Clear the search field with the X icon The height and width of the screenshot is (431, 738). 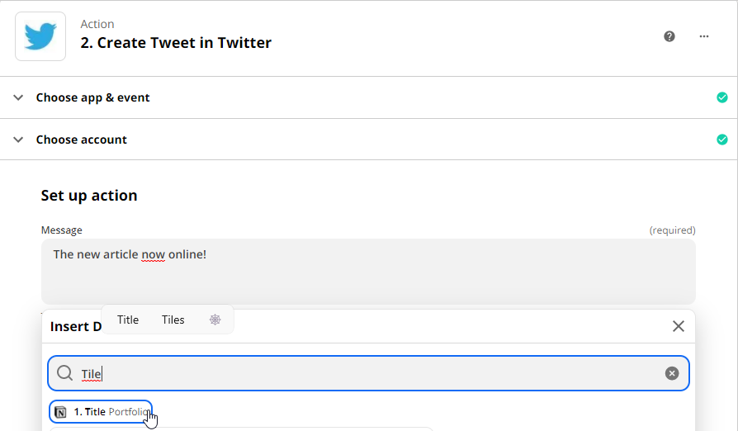point(672,373)
